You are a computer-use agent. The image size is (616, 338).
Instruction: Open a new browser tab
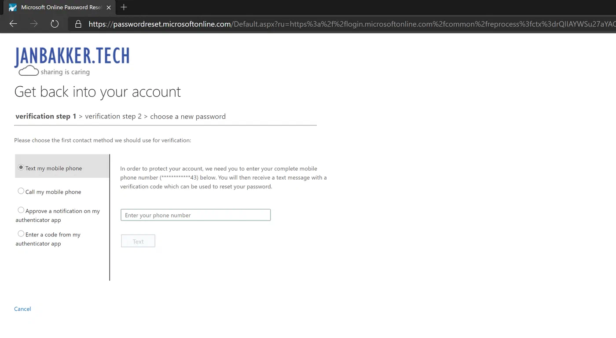124,7
